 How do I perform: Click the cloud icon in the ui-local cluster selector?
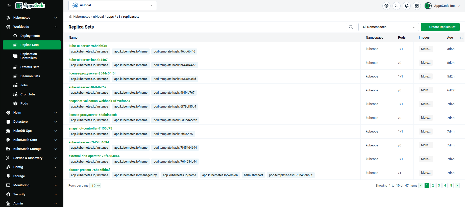75,5
